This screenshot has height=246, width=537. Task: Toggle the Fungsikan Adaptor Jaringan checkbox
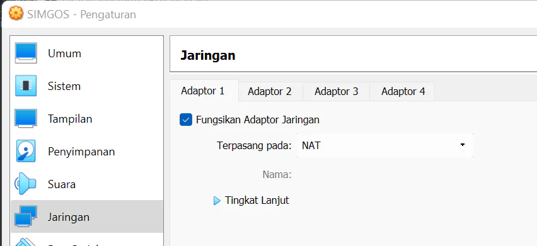(x=186, y=120)
